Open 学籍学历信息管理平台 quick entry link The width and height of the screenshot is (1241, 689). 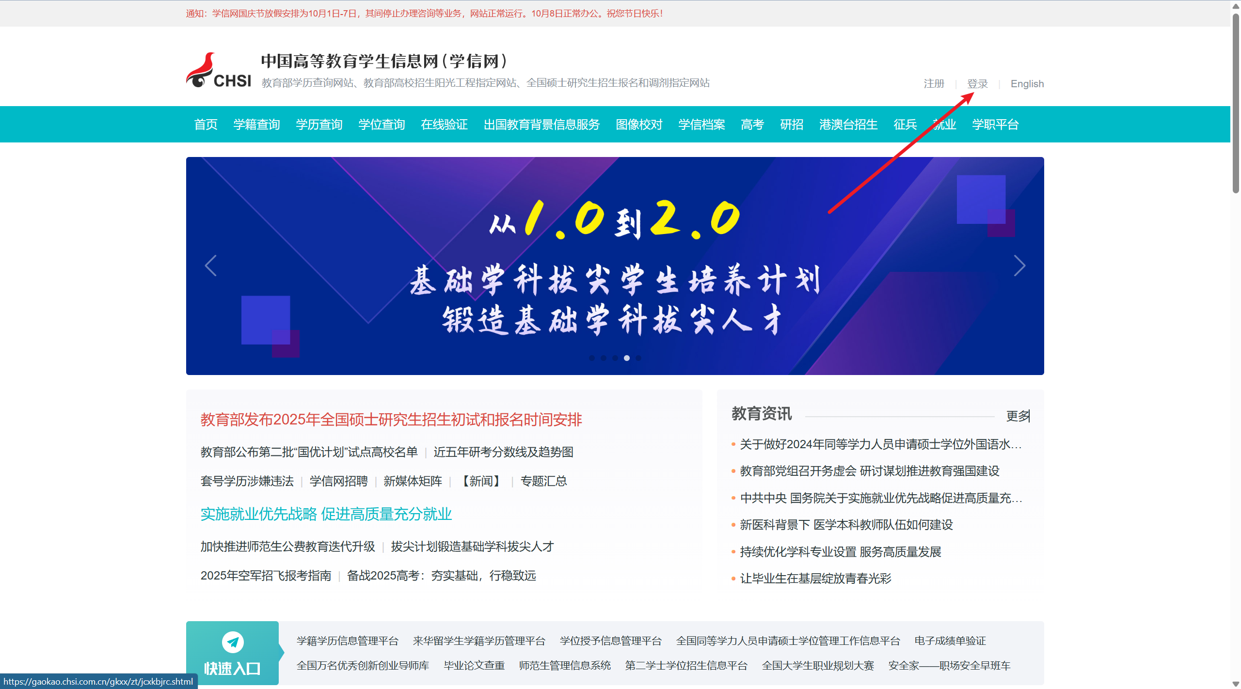coord(348,641)
